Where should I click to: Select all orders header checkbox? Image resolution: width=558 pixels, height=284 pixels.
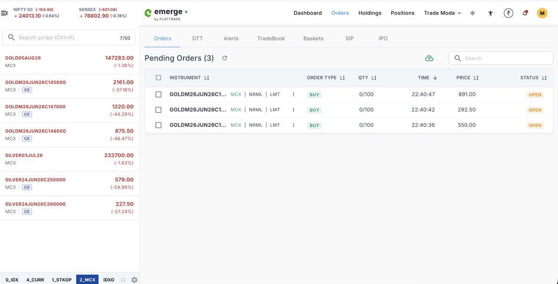159,78
